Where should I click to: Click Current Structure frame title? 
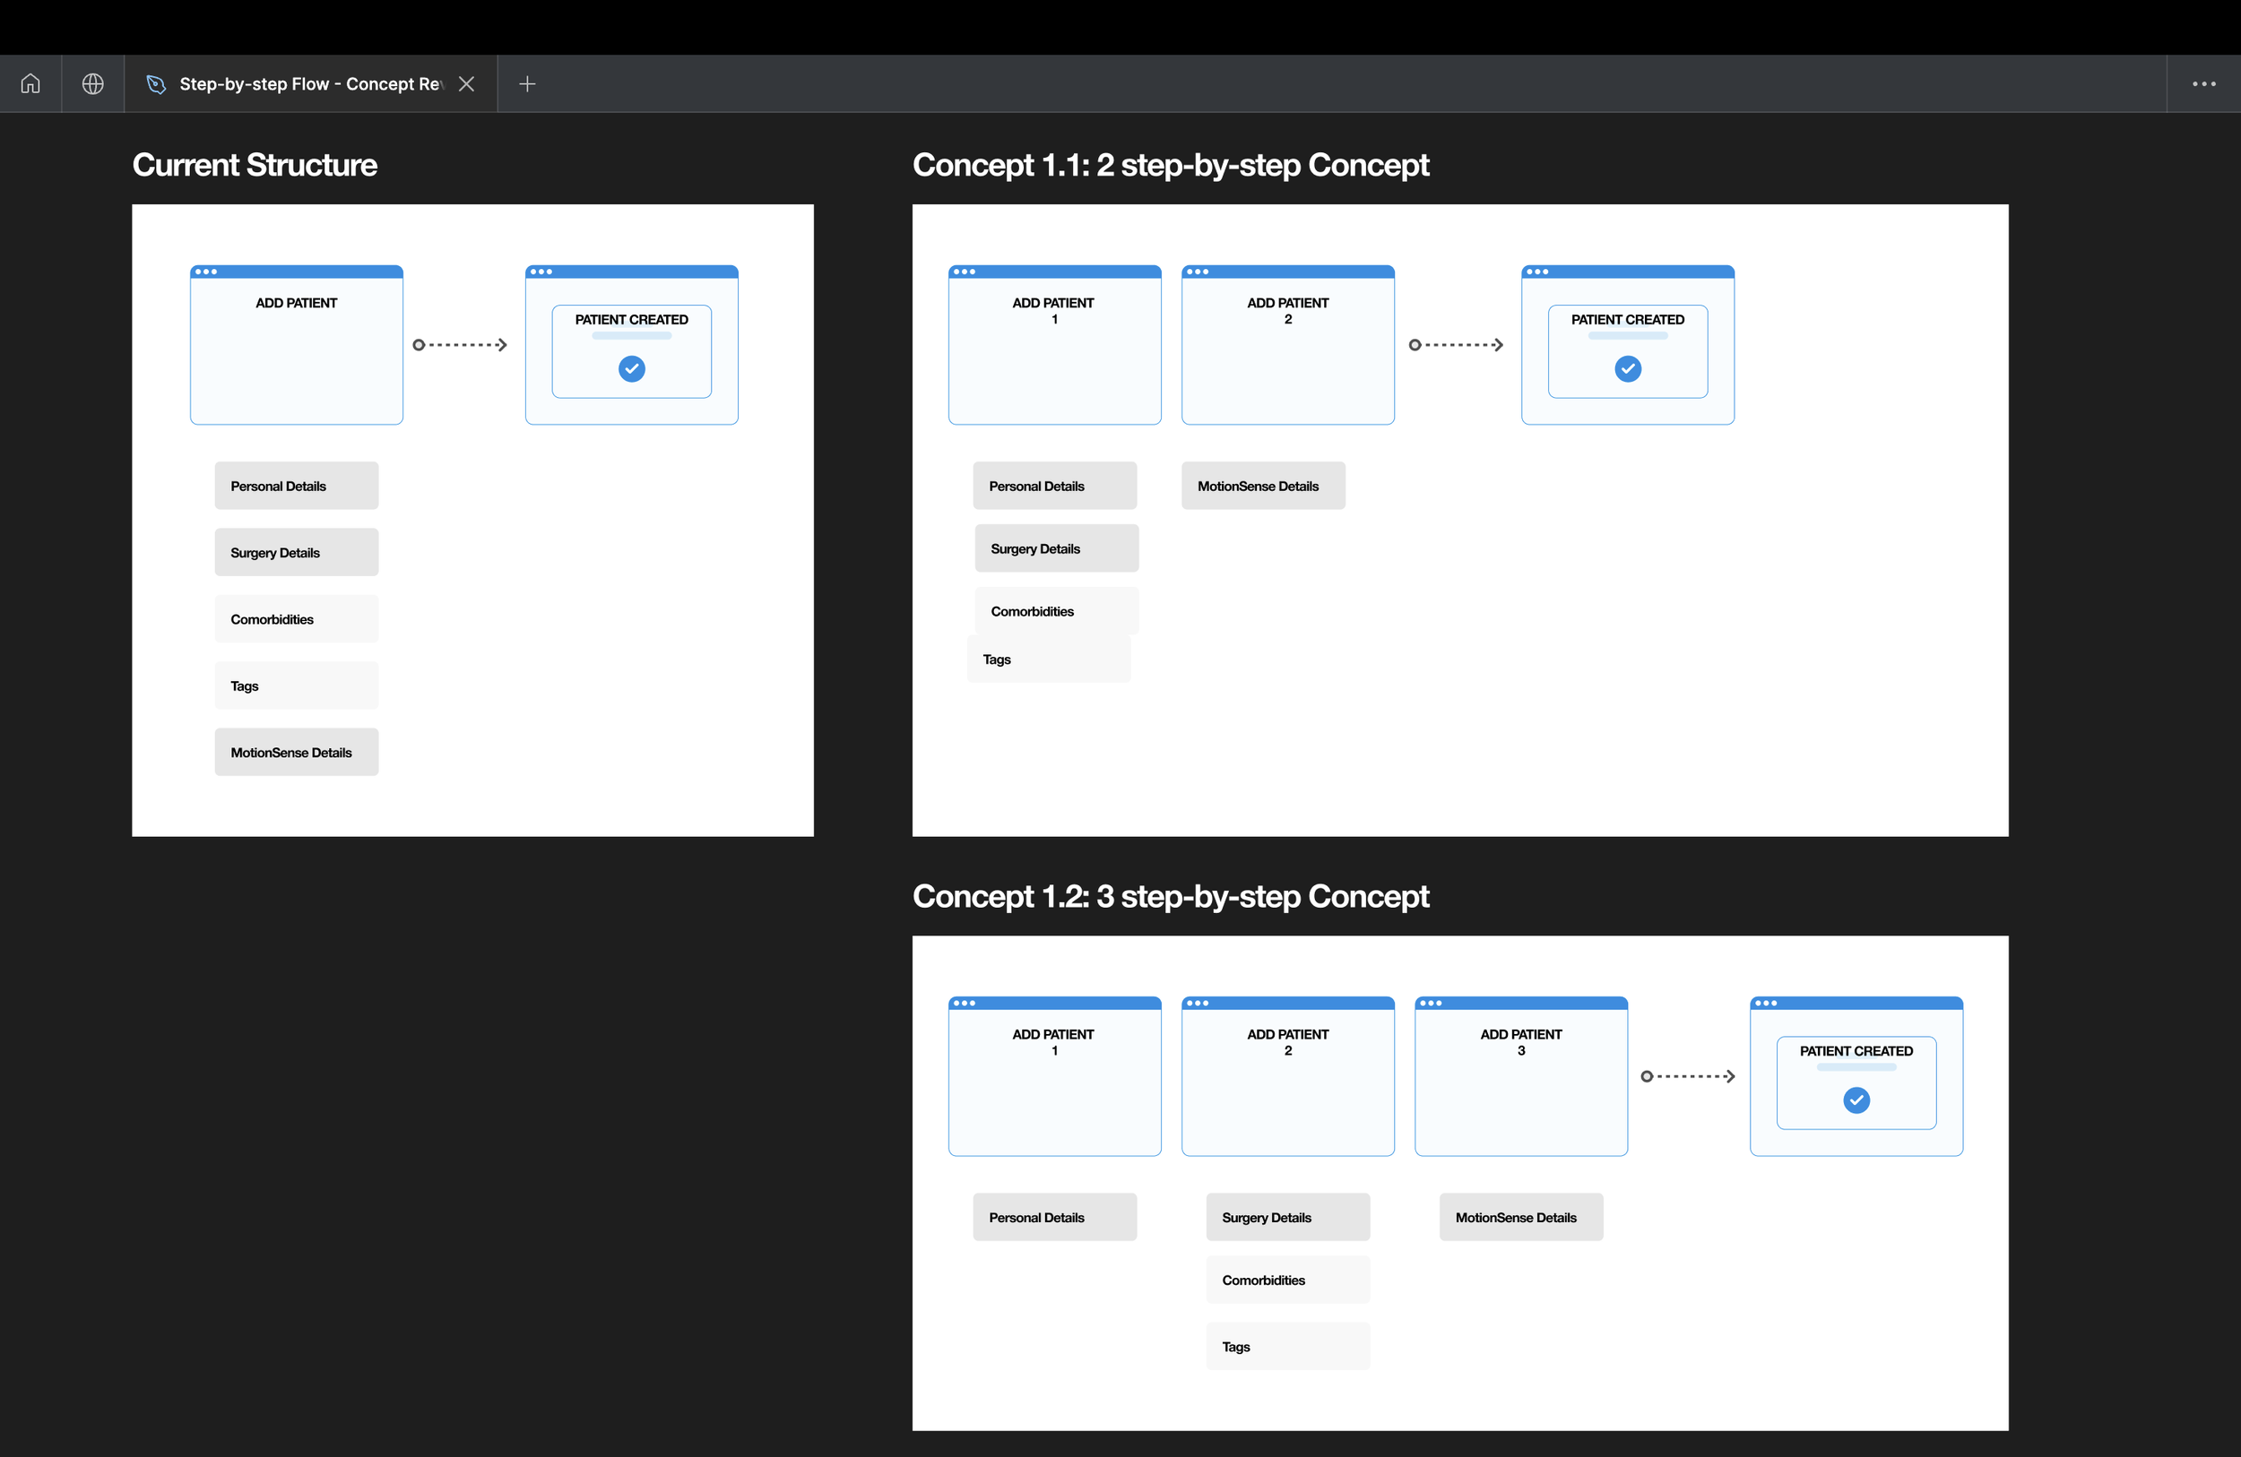click(x=255, y=165)
